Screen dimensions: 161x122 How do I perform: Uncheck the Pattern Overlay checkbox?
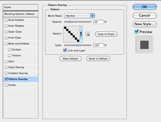6,79
